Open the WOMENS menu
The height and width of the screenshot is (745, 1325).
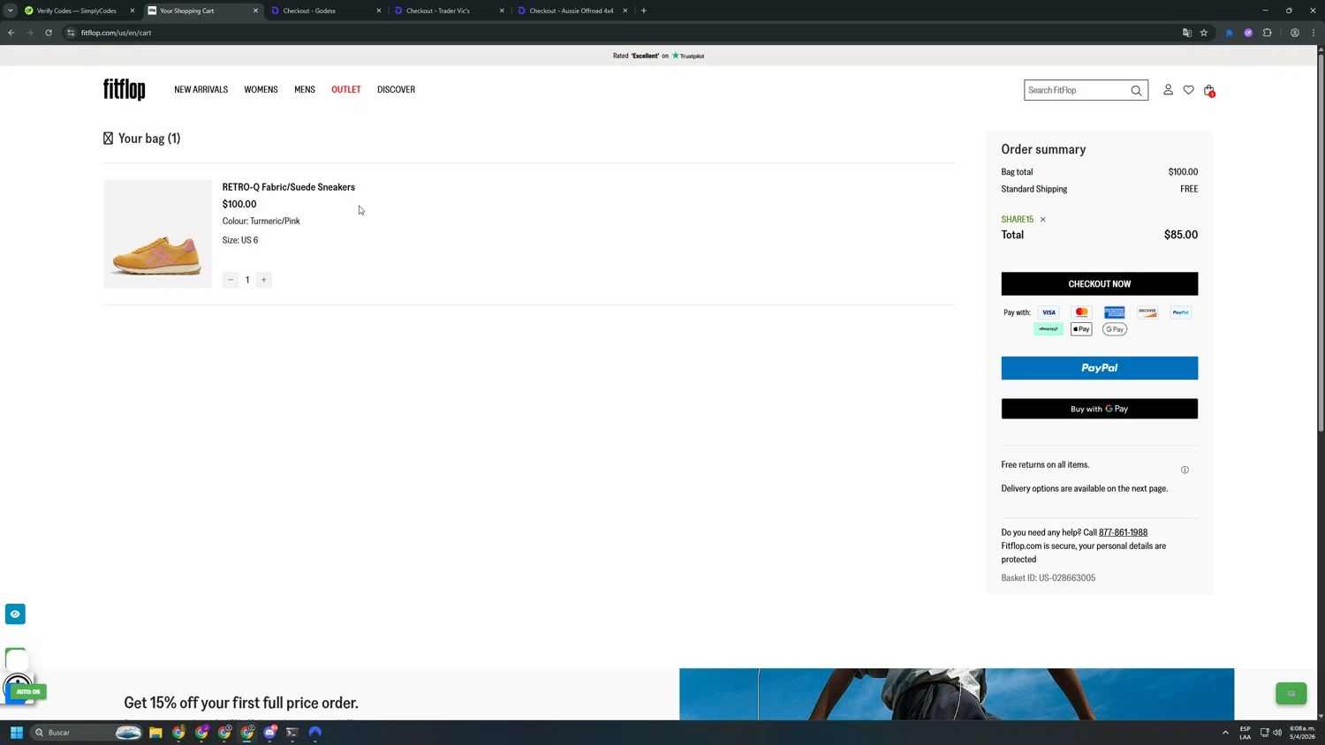click(x=261, y=90)
